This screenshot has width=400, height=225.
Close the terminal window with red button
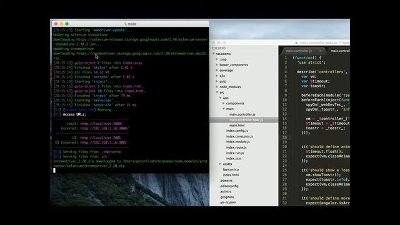[56, 24]
